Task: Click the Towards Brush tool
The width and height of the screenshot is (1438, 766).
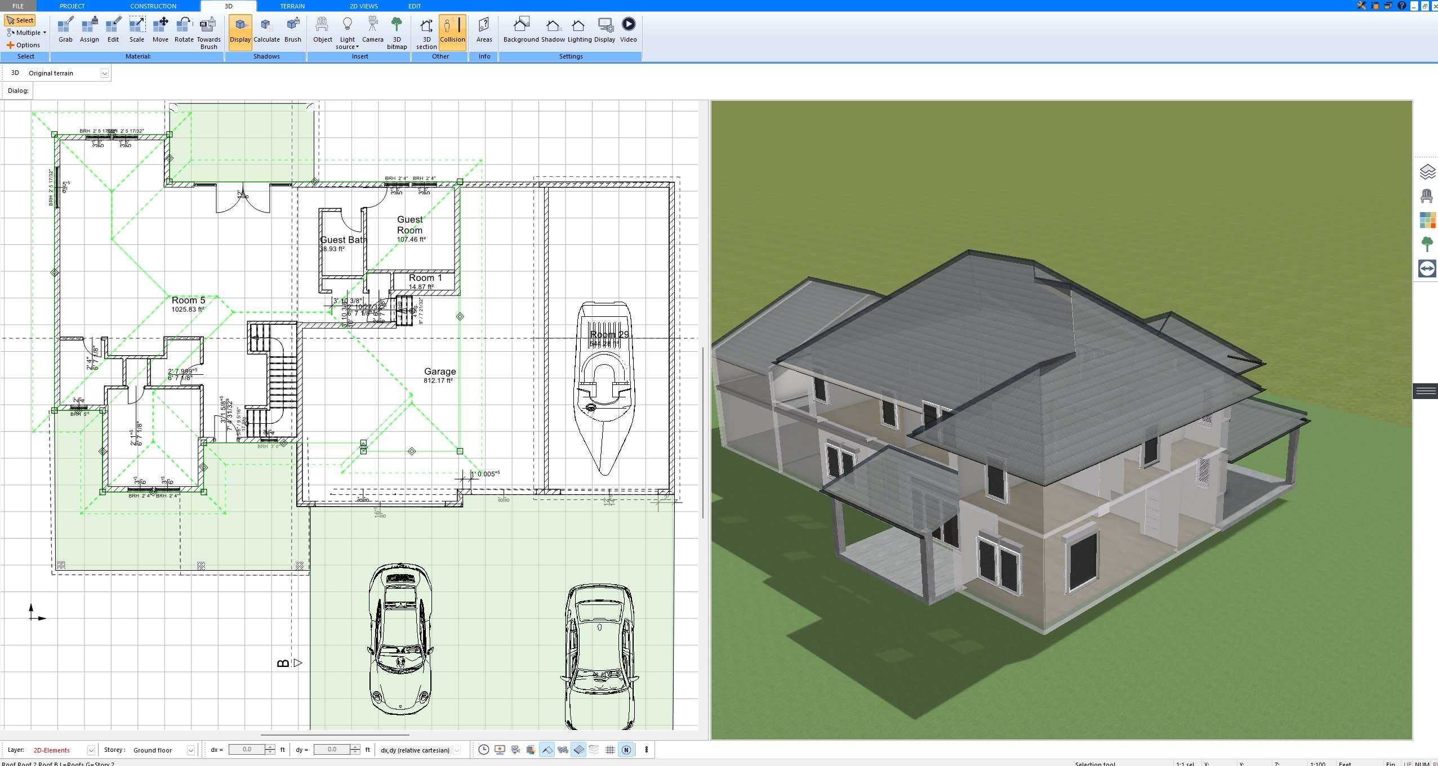Action: (208, 33)
